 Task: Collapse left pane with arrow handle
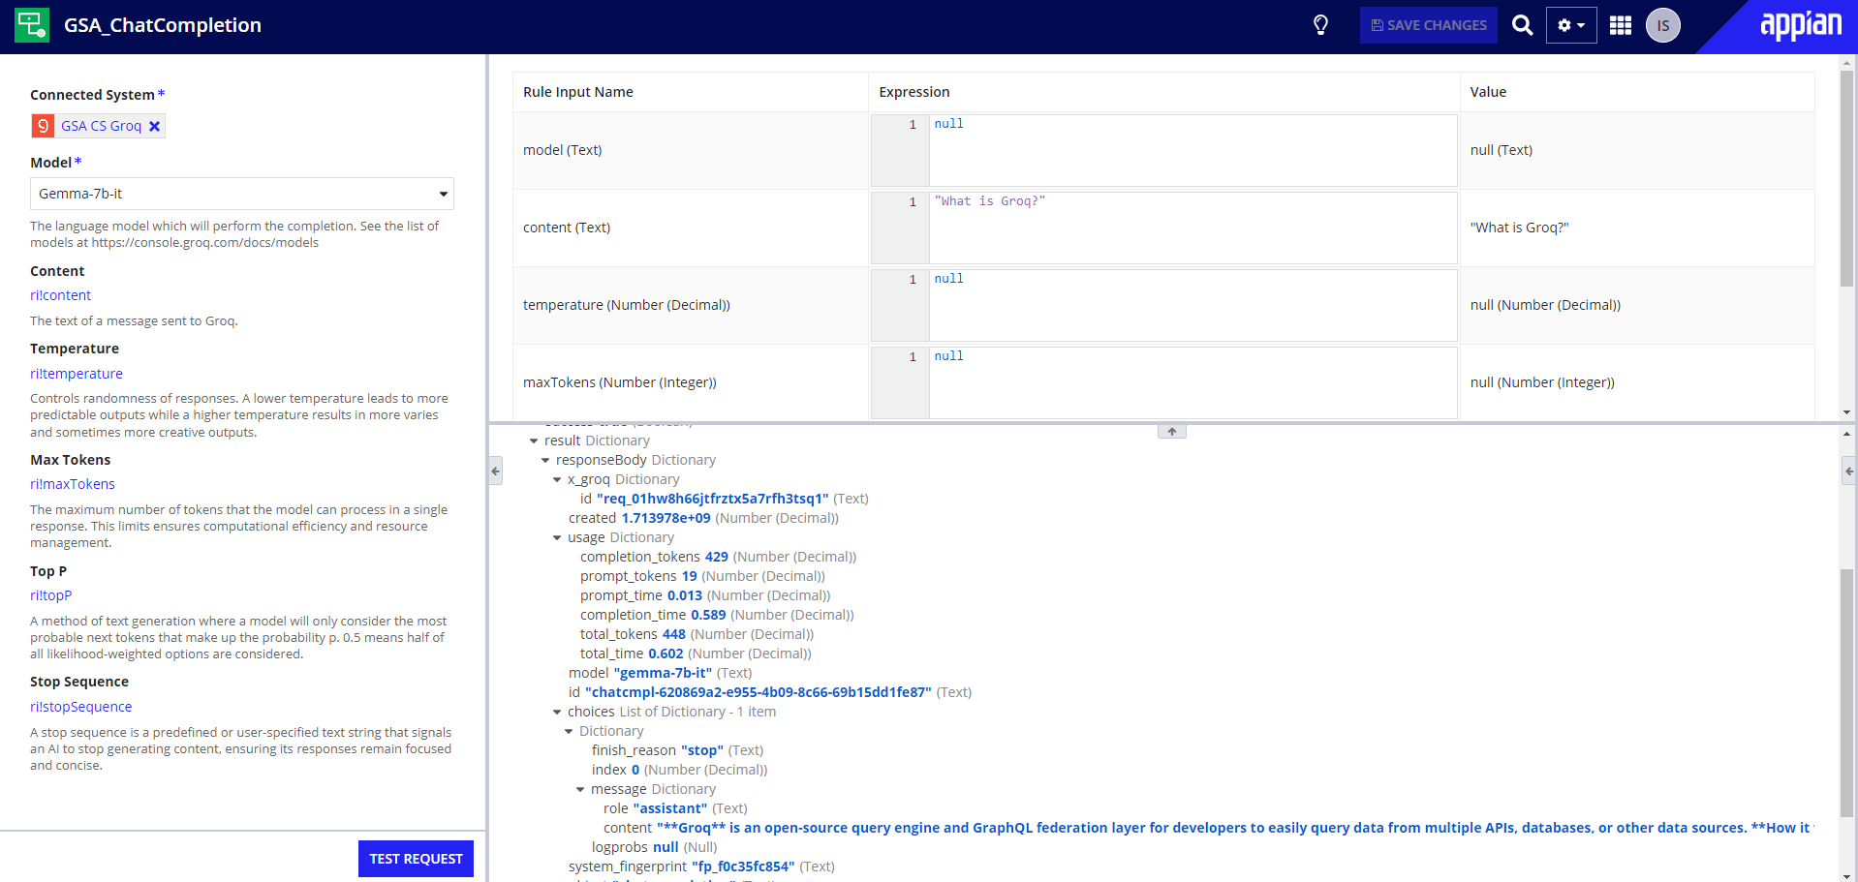click(495, 471)
